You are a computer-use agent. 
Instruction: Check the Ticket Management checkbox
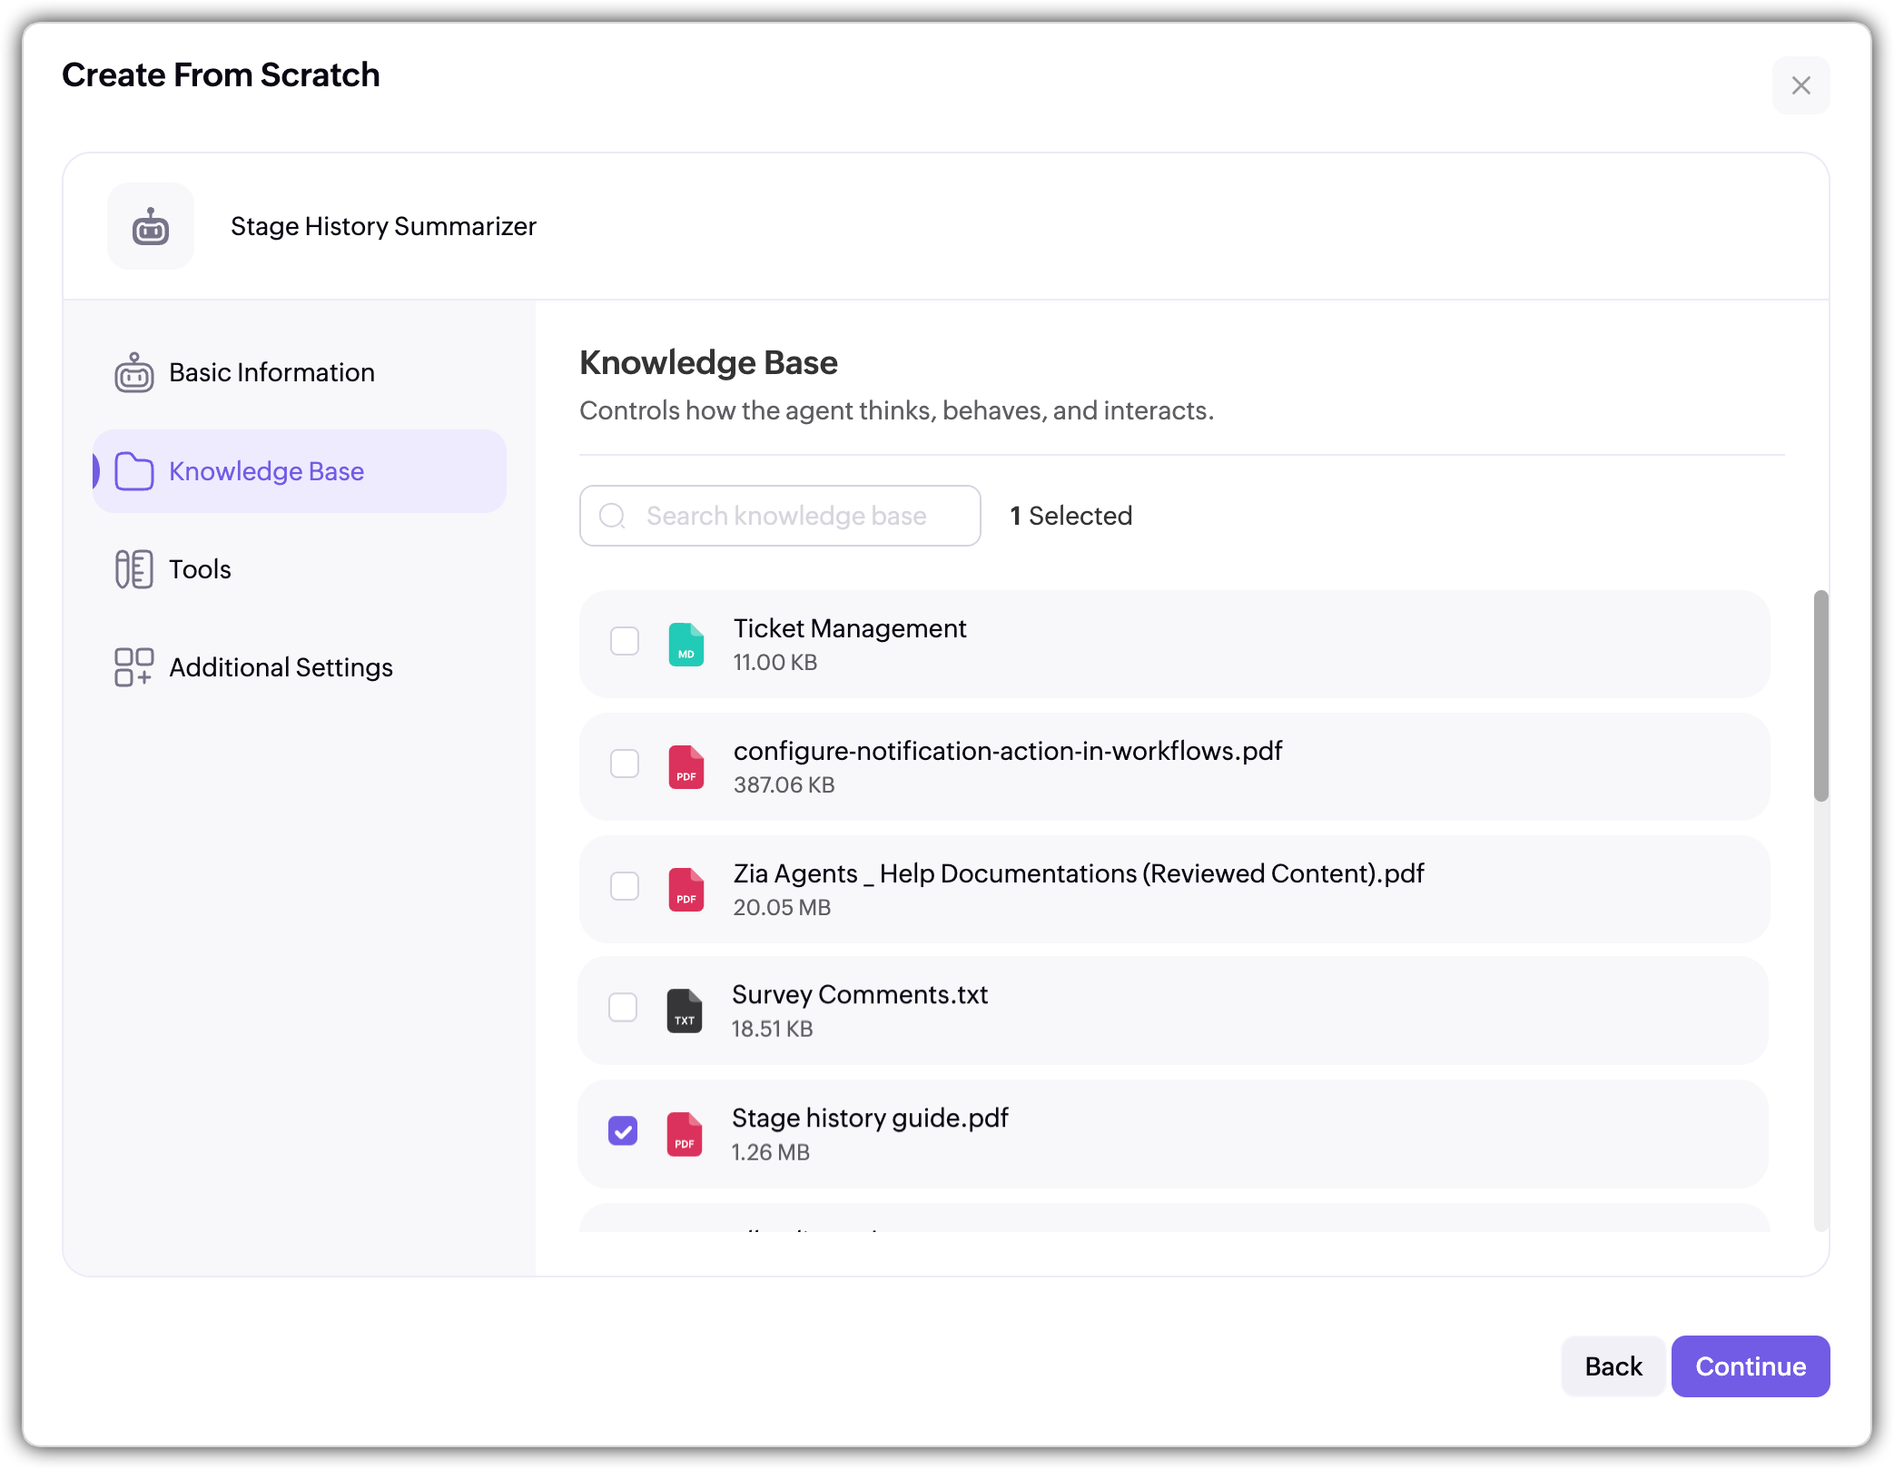[x=625, y=641]
